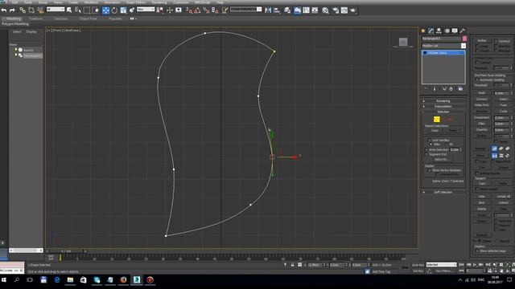This screenshot has height=289, width=515.
Task: Click the Select By... button
Action: [442, 160]
